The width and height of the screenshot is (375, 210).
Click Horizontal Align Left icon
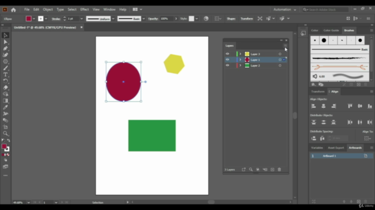coord(313,106)
